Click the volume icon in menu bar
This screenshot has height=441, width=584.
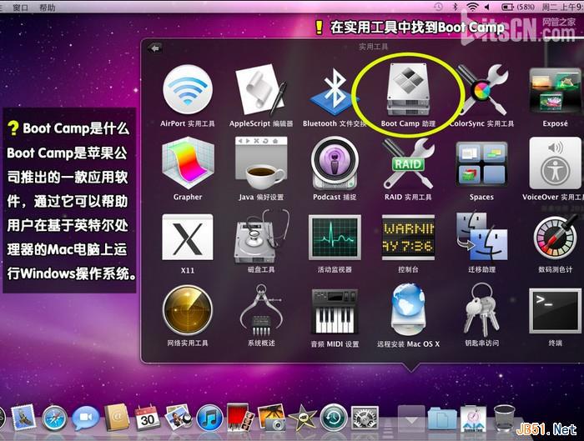(486, 7)
